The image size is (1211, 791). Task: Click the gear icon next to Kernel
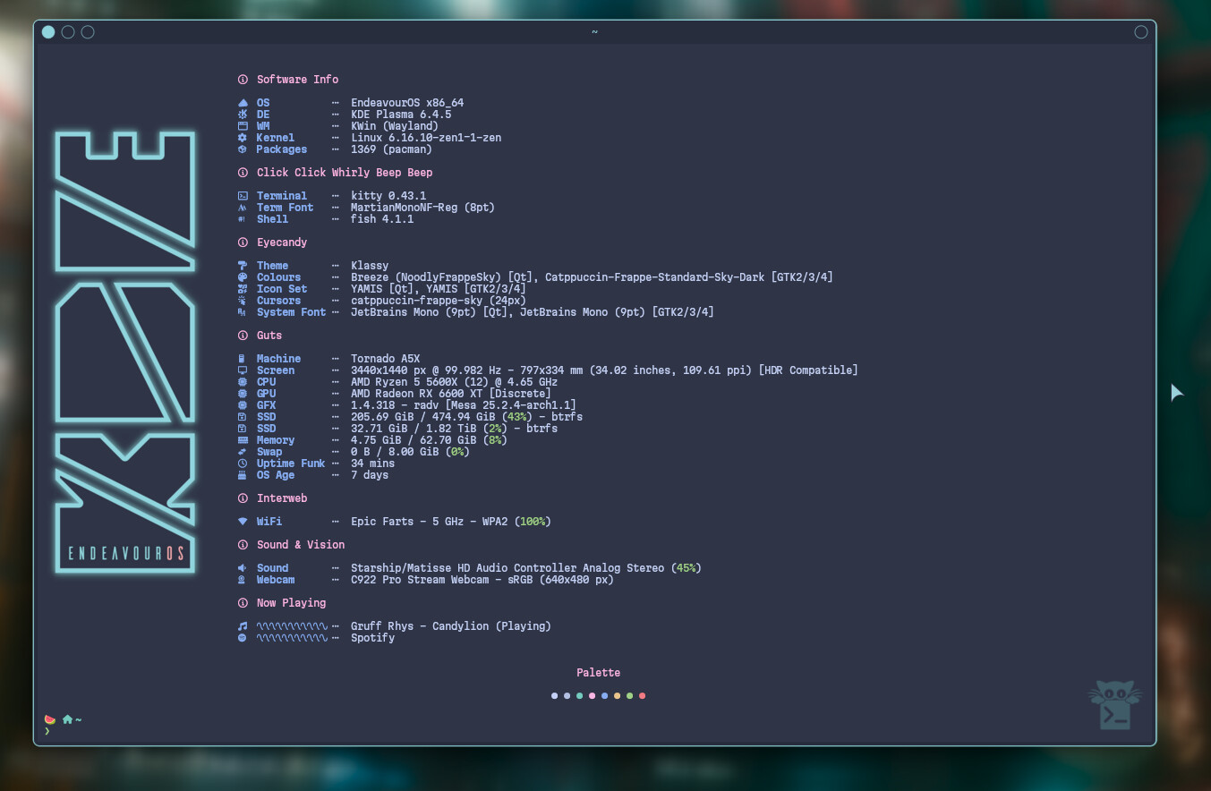[x=243, y=138]
